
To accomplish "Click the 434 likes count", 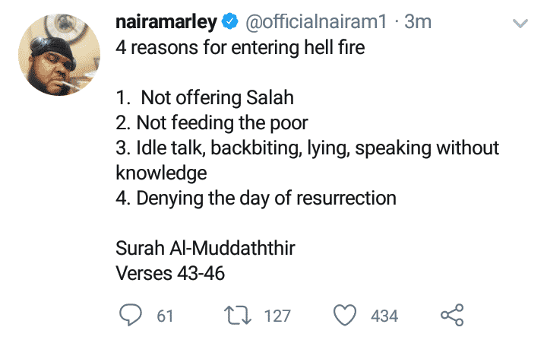I will (x=384, y=315).
